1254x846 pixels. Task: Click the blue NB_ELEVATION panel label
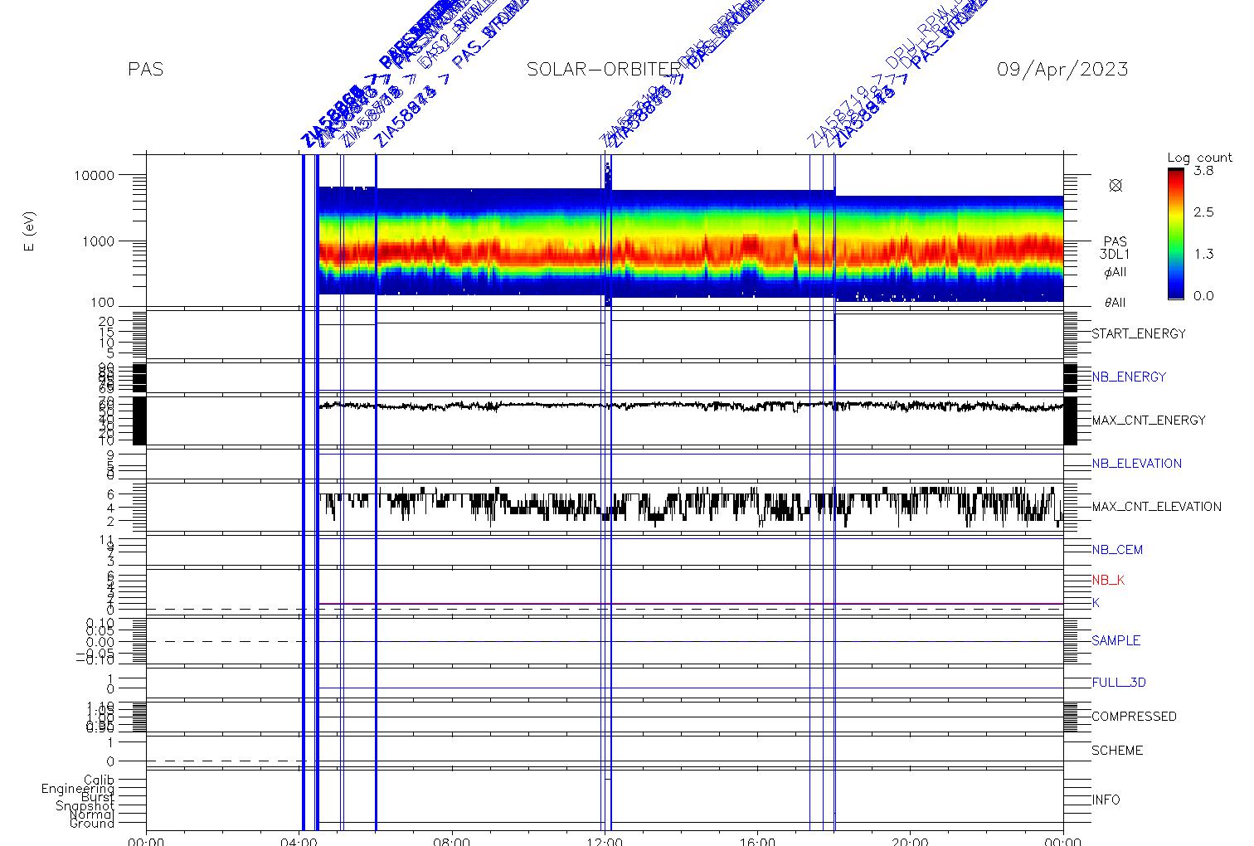[1136, 464]
